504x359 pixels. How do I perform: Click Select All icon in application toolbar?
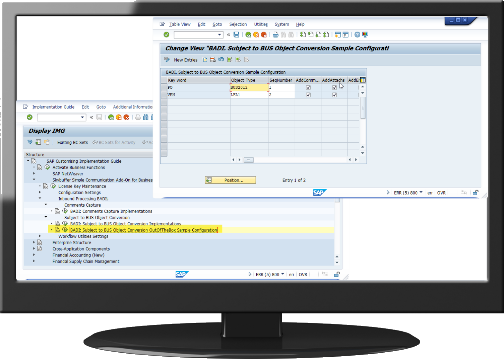(x=230, y=60)
